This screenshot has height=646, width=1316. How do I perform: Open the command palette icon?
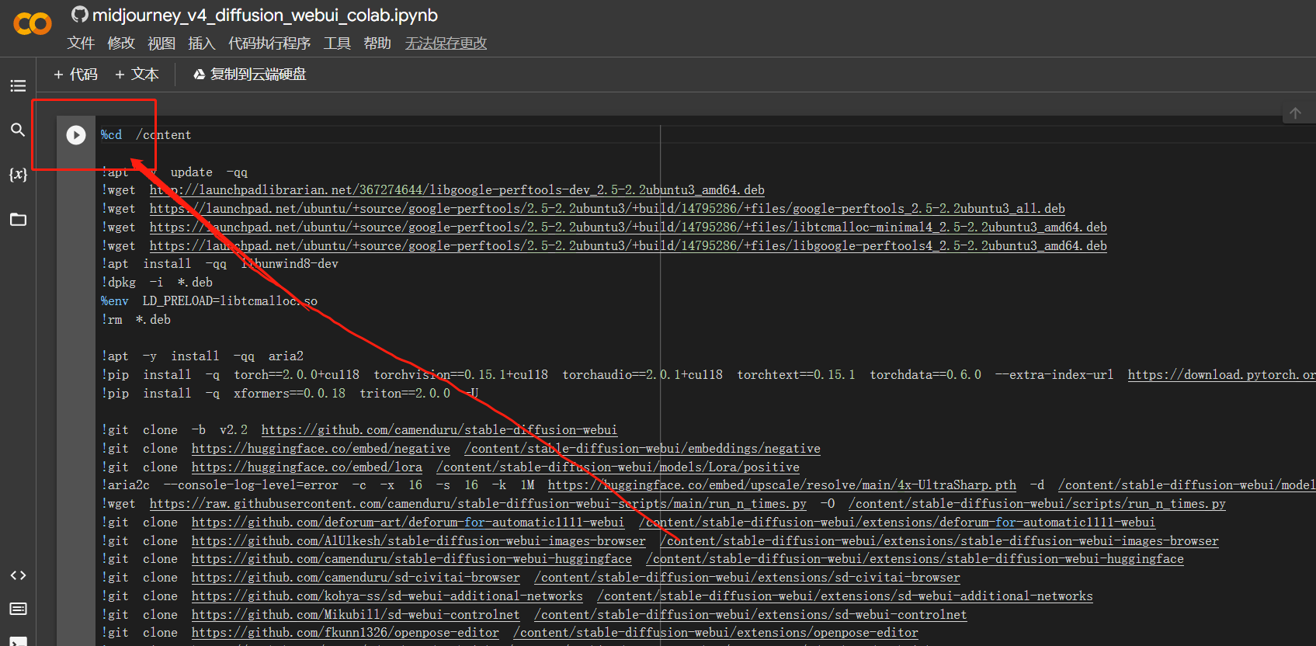point(18,609)
